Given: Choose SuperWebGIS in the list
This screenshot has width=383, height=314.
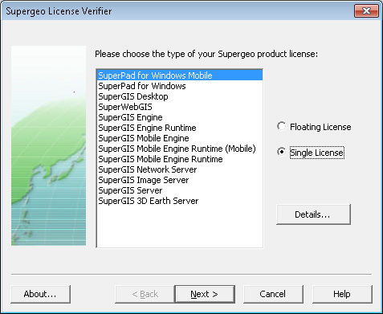Looking at the screenshot, I should (180, 107).
